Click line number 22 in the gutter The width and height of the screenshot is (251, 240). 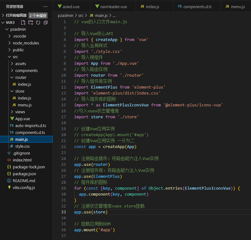coord(63,146)
